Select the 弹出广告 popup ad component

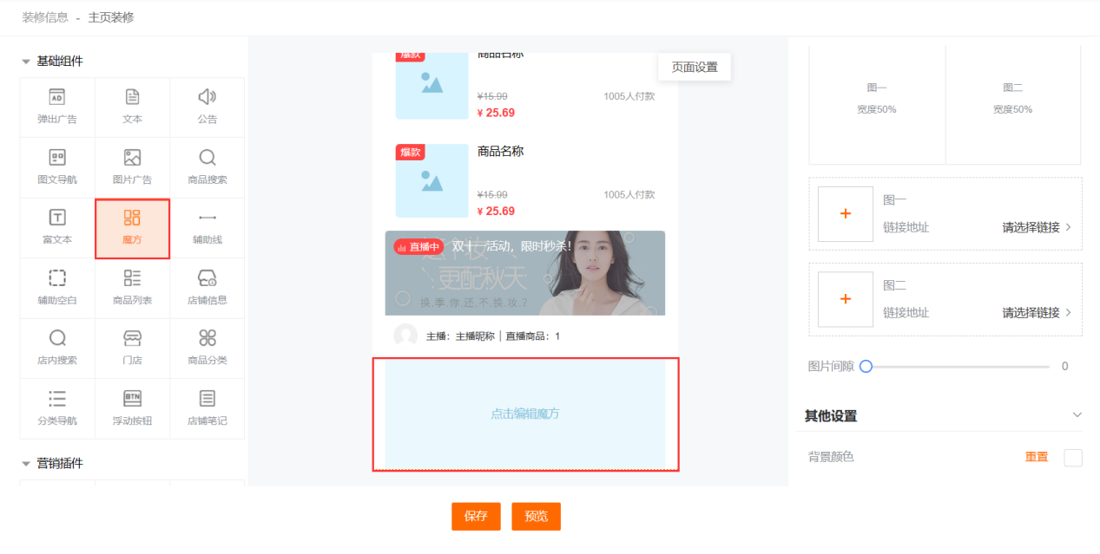coord(57,107)
